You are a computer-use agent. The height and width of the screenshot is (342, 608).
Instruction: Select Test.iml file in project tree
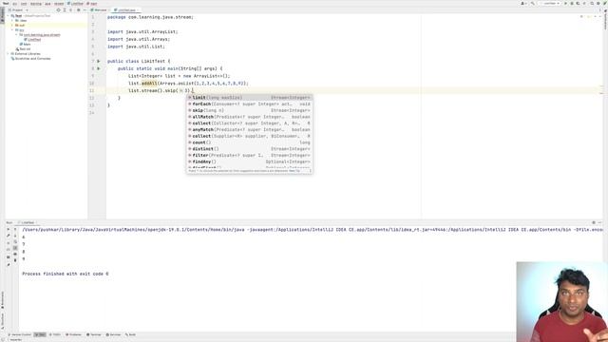tap(23, 49)
